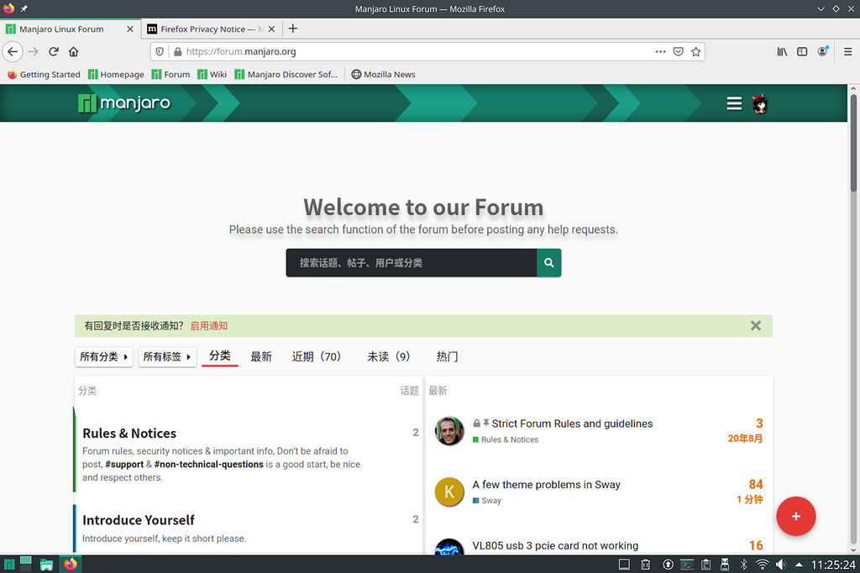
Task: Open the Bluetooth icon in the system tray
Action: pyautogui.click(x=742, y=564)
